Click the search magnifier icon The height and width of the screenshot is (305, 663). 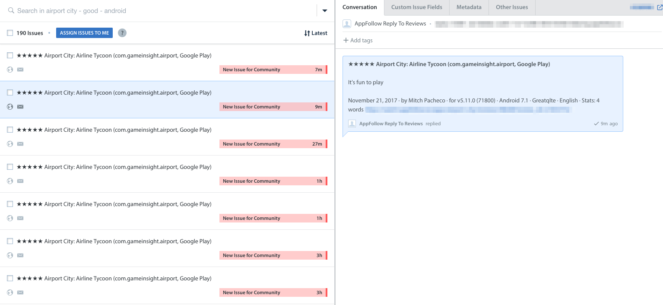click(11, 11)
